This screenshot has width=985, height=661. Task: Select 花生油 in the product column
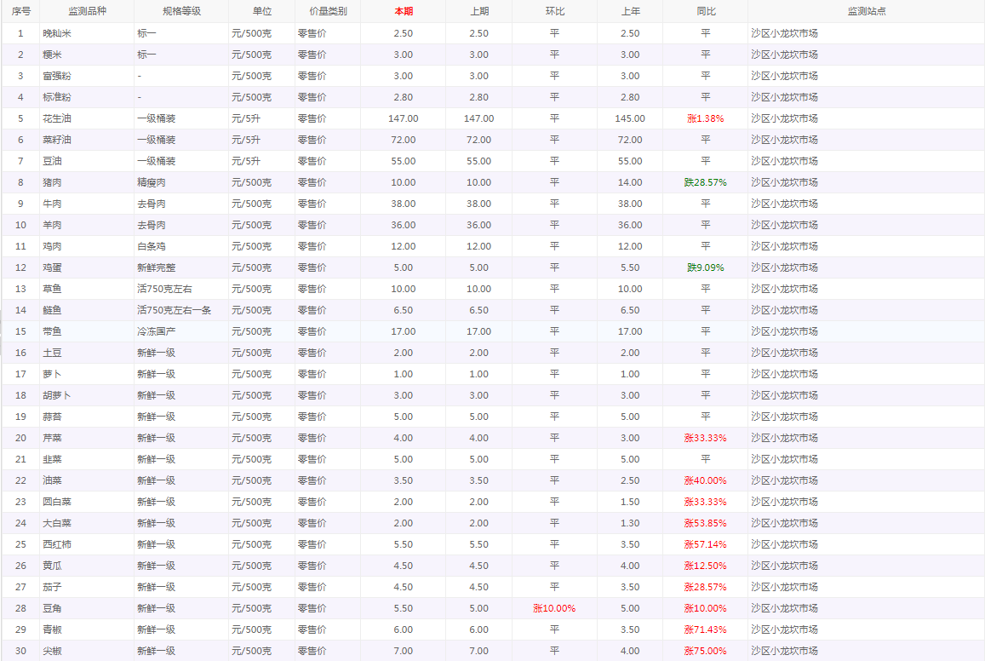tap(63, 118)
